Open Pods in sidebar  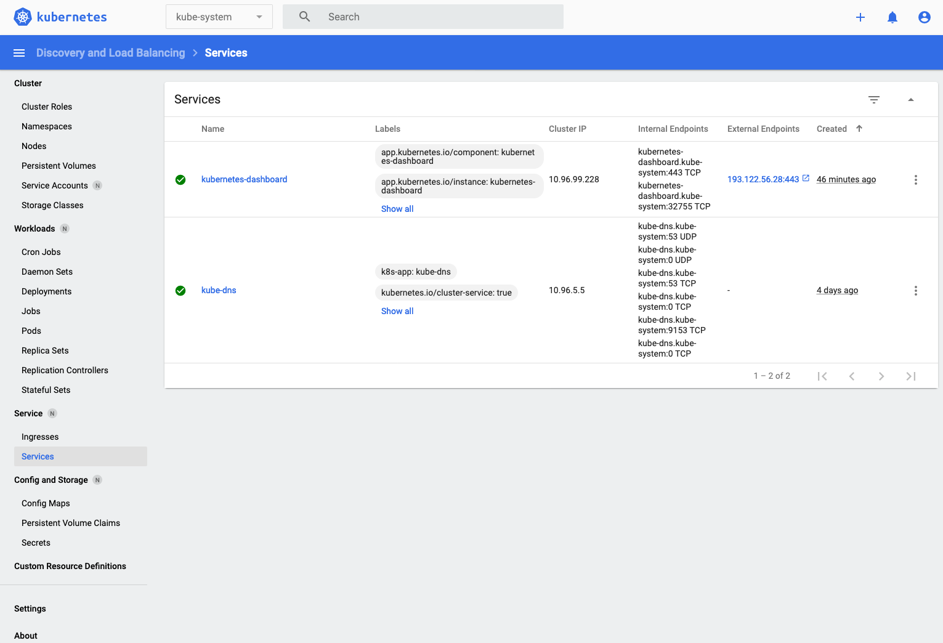tap(31, 331)
